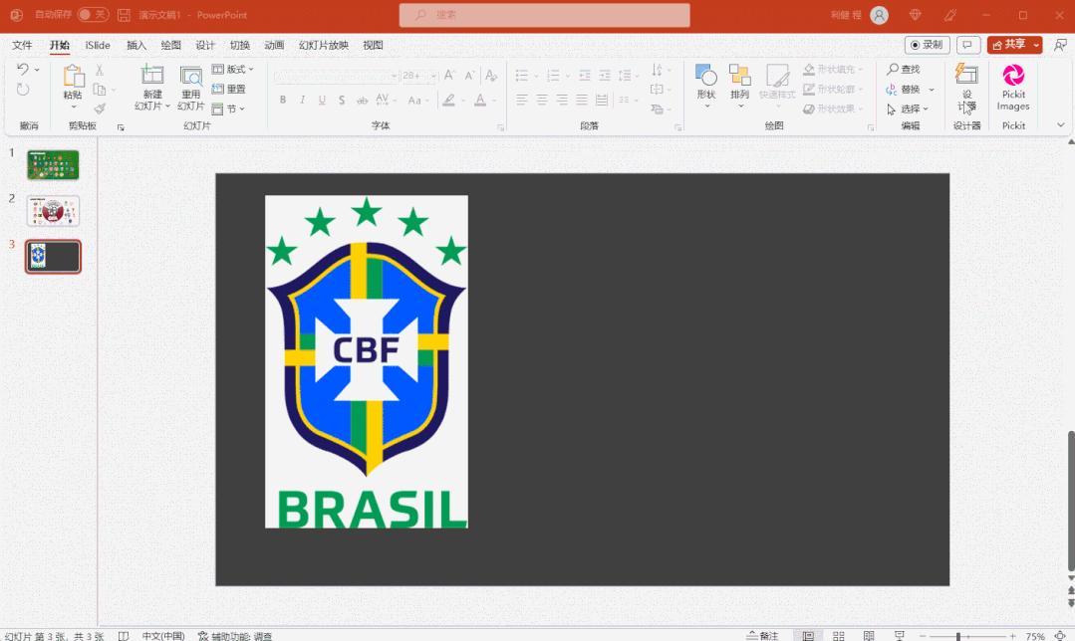The height and width of the screenshot is (641, 1075).
Task: Expand the font name combo box
Action: tap(395, 76)
